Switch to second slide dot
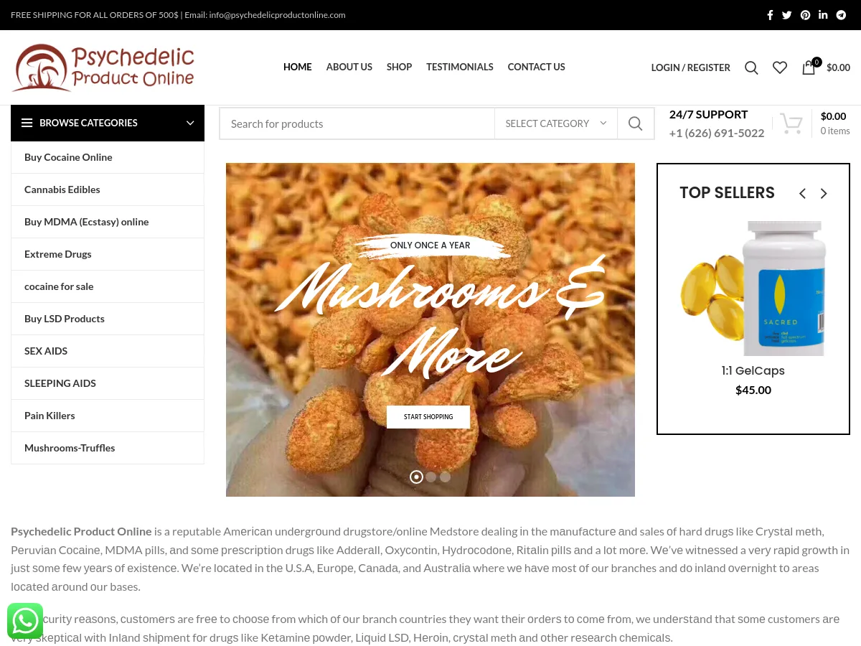The width and height of the screenshot is (861, 646). [x=431, y=477]
